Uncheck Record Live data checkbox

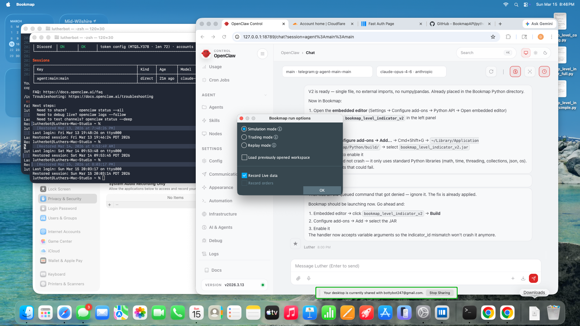(x=244, y=175)
